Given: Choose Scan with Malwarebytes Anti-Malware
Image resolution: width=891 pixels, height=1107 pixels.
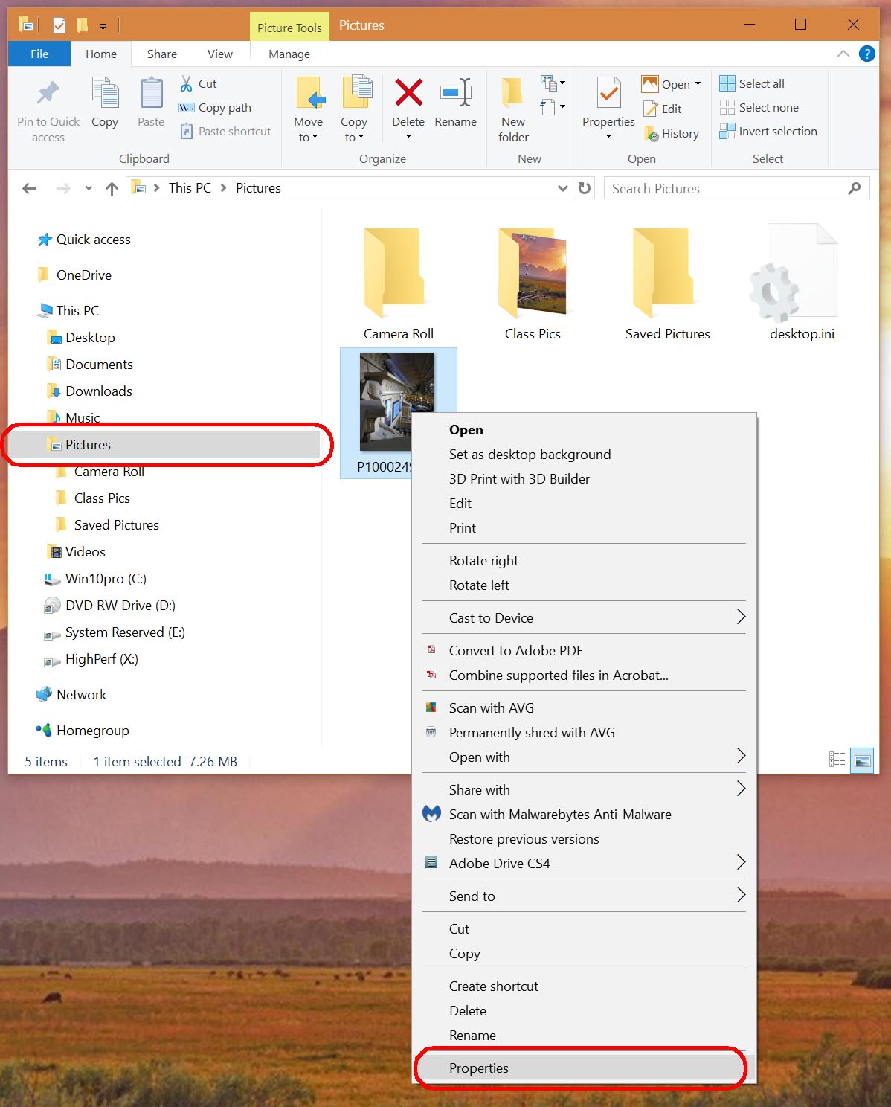Looking at the screenshot, I should click(560, 815).
